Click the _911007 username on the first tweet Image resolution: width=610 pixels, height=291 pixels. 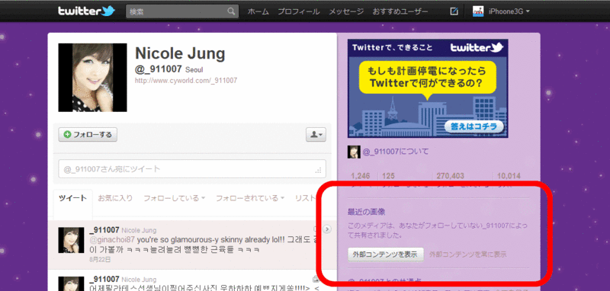point(104,230)
